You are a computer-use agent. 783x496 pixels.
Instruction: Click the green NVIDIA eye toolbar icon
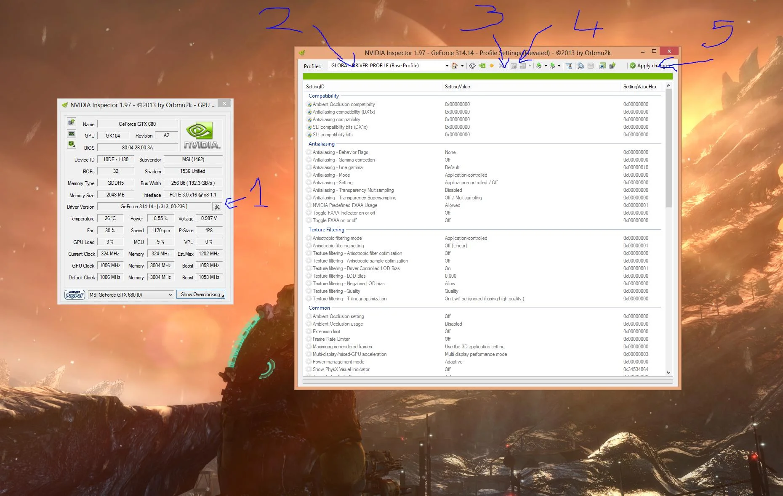pos(482,66)
